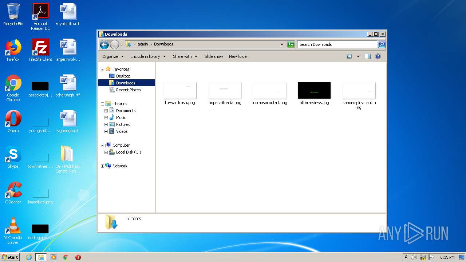The height and width of the screenshot is (262, 466).
Task: Collapse the Favorites tree group
Action: [102, 69]
